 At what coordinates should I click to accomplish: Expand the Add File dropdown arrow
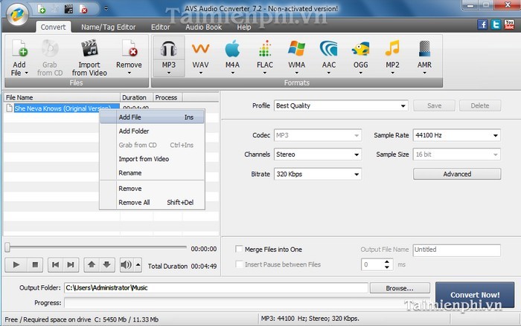27,73
